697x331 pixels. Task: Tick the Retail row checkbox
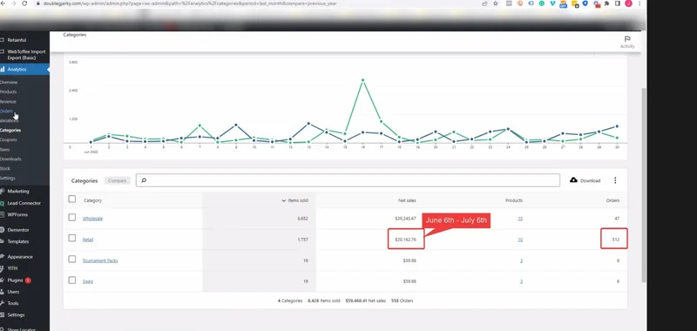click(x=72, y=238)
